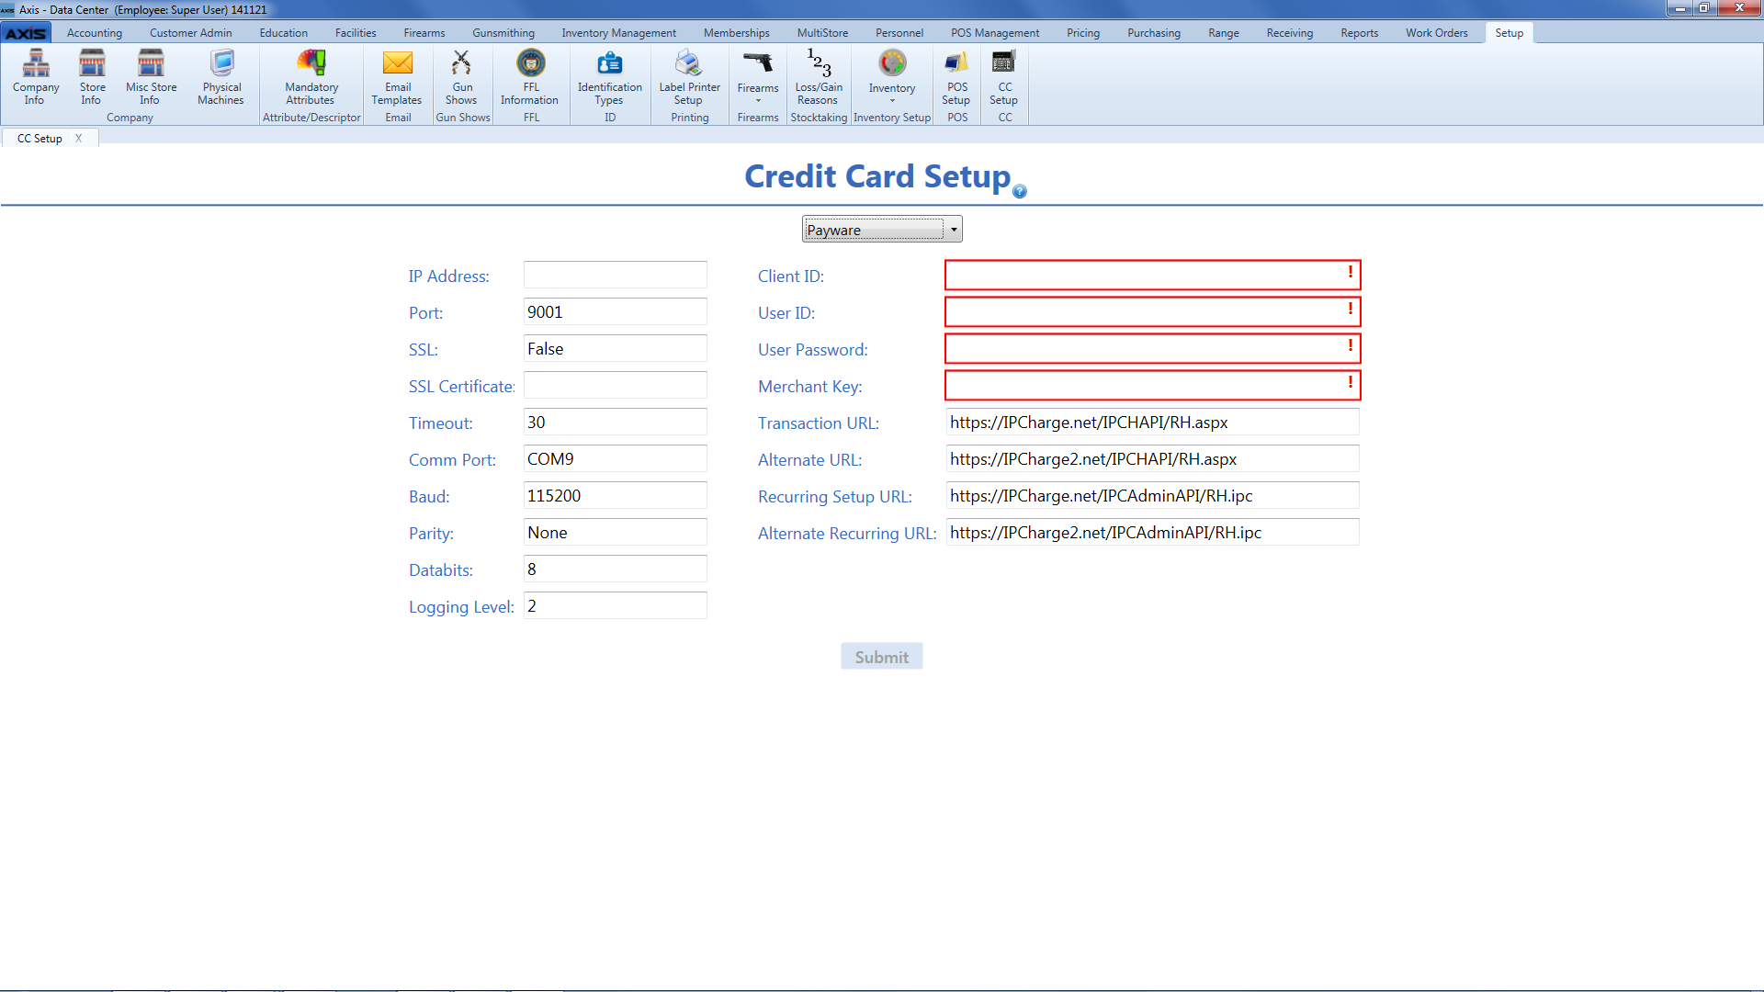Open CC Setup ribbon icon
The width and height of the screenshot is (1764, 992).
pyautogui.click(x=1004, y=77)
